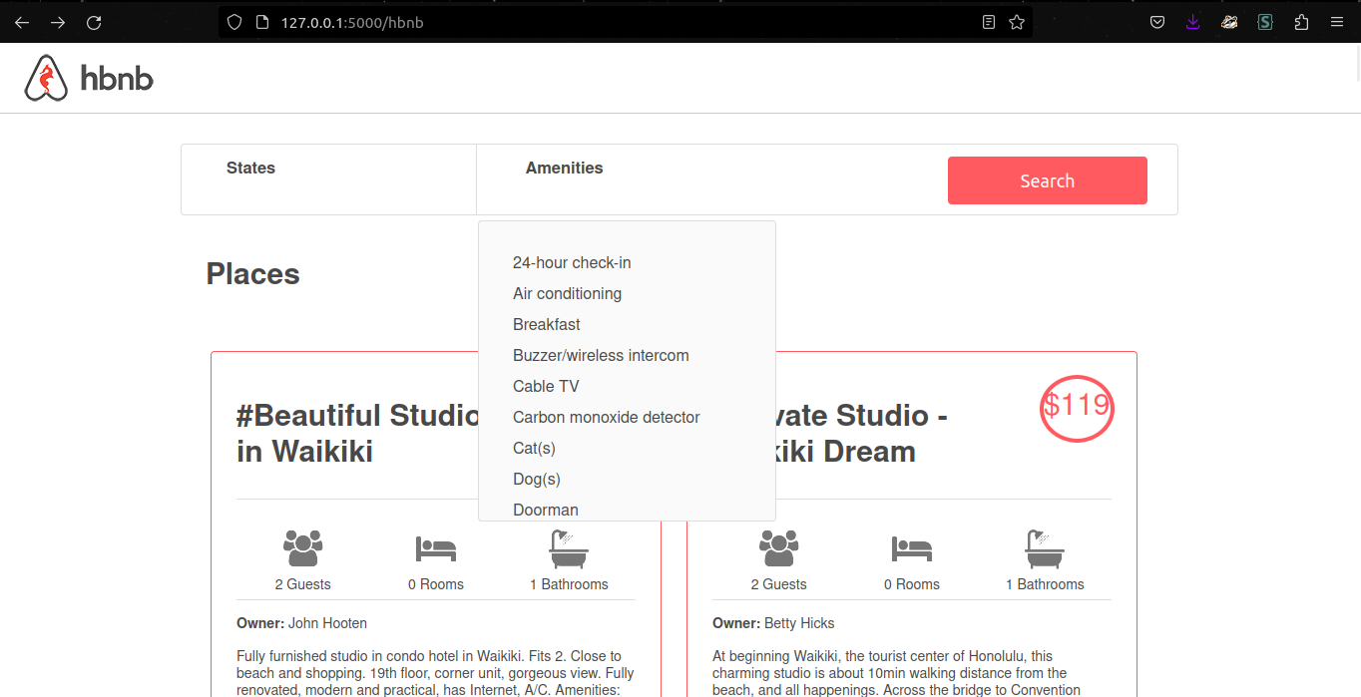The width and height of the screenshot is (1361, 697).
Task: Select the Carbon monoxide detector amenity
Action: click(x=606, y=418)
